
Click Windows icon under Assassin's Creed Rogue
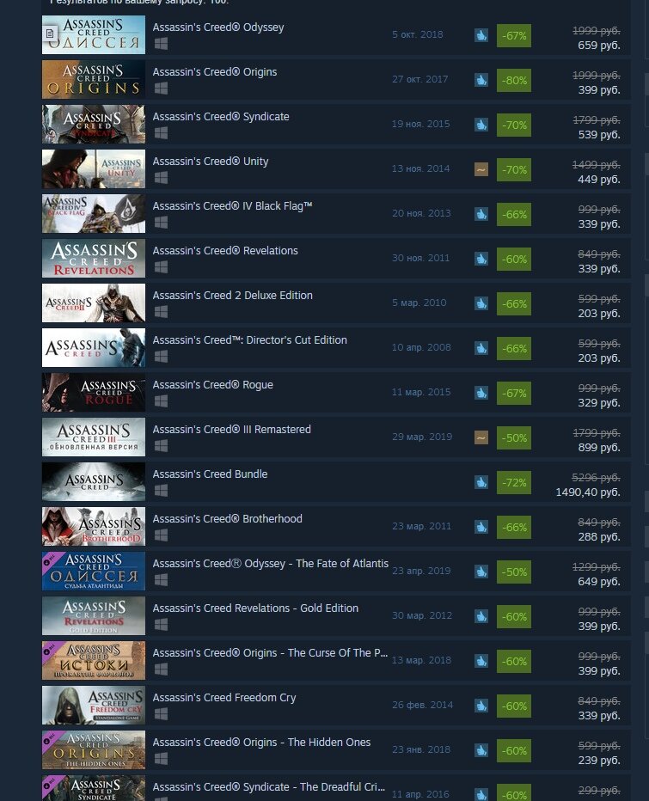click(161, 401)
